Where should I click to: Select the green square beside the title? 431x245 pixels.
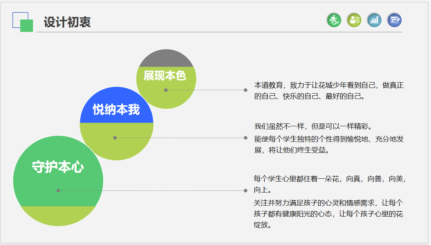click(x=27, y=26)
